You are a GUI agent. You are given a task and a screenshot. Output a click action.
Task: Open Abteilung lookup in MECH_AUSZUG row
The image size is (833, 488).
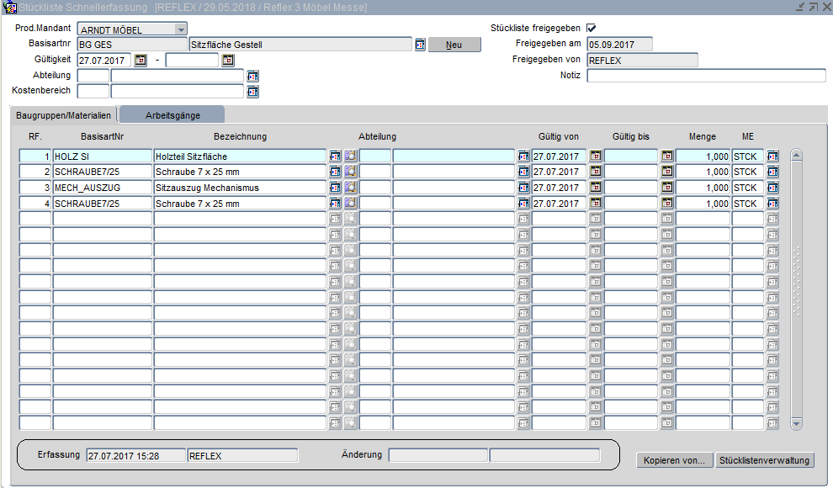coord(523,188)
